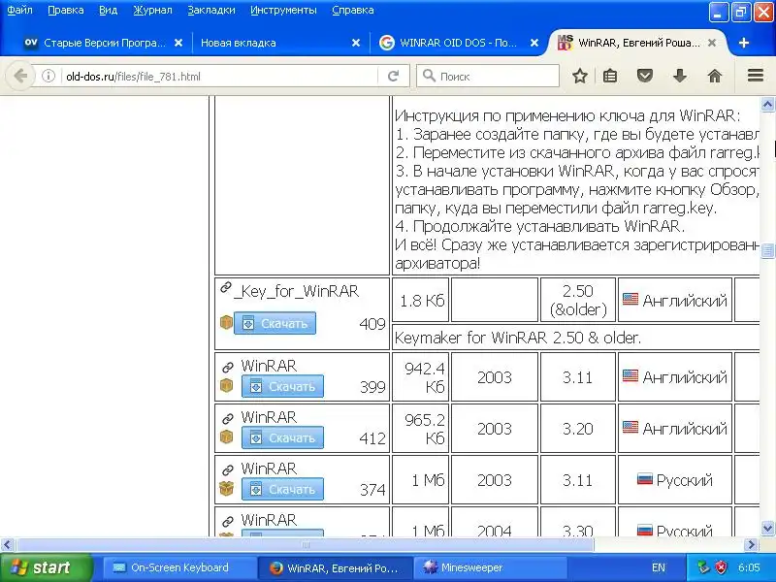776x582 pixels.
Task: Click EN language indicator in taskbar
Action: 659,567
